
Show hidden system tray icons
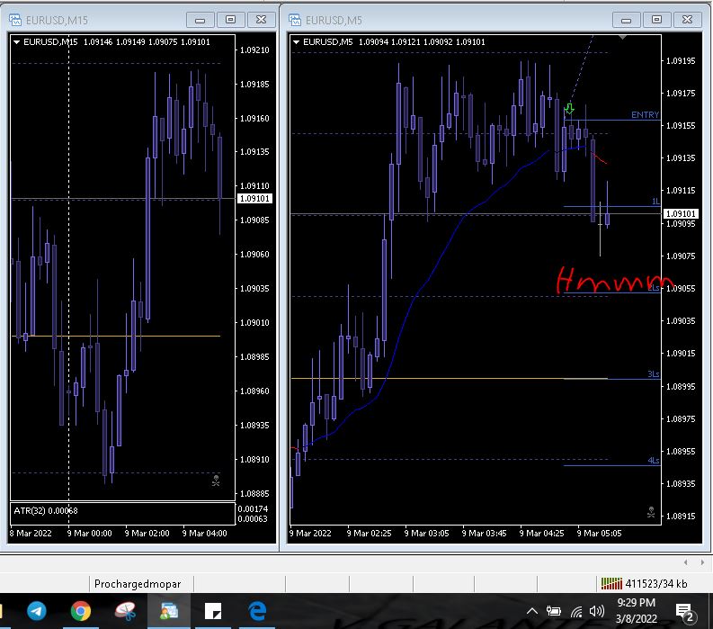point(532,611)
